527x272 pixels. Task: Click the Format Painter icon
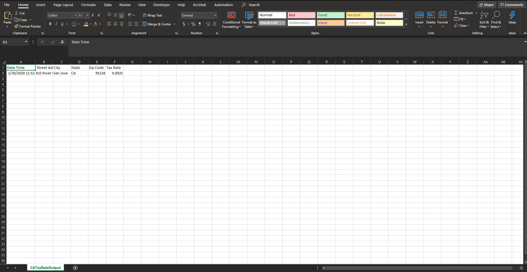point(16,26)
